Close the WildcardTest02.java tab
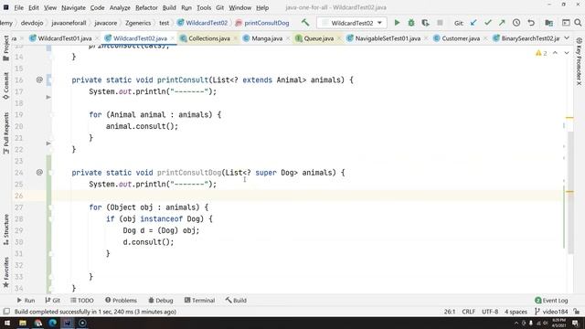The width and height of the screenshot is (585, 329). point(173,38)
